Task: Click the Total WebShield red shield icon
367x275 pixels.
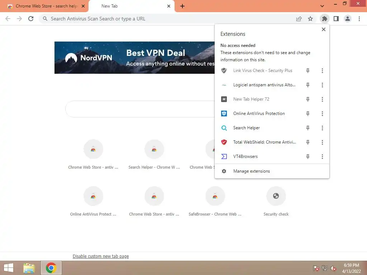Action: coord(224,142)
